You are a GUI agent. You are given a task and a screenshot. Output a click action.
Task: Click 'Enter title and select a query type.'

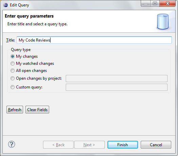pyautogui.click(x=37, y=24)
